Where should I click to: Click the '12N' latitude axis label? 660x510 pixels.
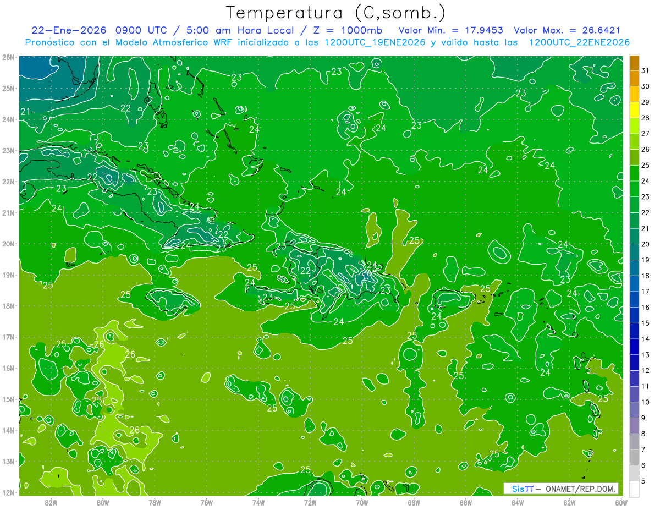8,492
